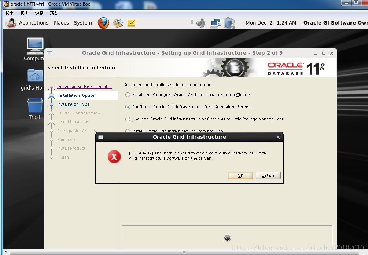
Task: Open the System menu
Action: click(x=83, y=23)
